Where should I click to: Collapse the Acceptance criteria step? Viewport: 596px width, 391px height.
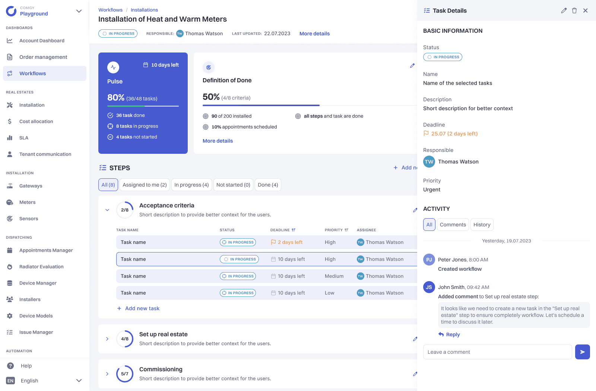coord(107,210)
